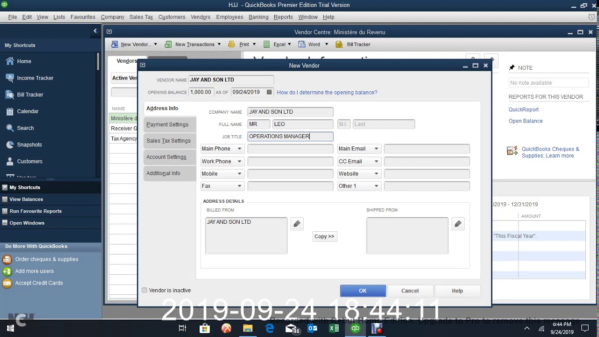This screenshot has height=337, width=599.
Task: Open Home from My Shortcuts sidebar
Action: 24,61
